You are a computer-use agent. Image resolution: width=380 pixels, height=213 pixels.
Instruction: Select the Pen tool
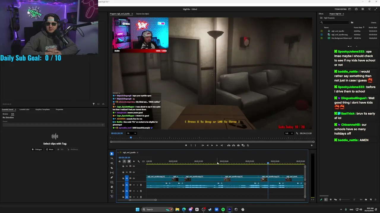click(112, 177)
